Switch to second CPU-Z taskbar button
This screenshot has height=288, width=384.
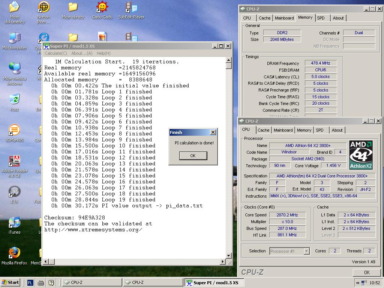[x=153, y=282]
